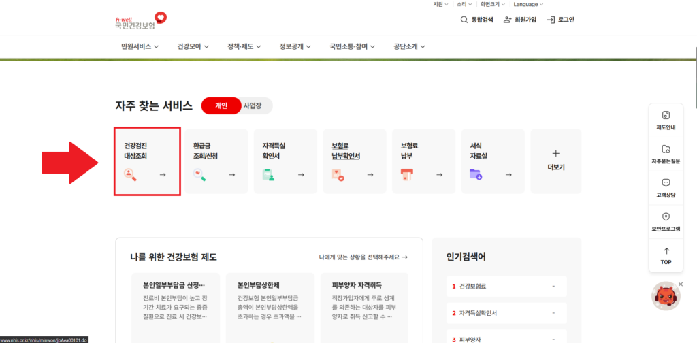
Task: Expand the 소리 dropdown
Action: coord(464,5)
